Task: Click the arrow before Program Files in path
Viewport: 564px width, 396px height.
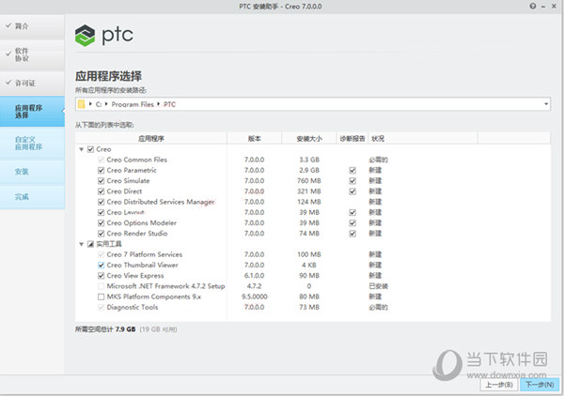Action: (106, 104)
